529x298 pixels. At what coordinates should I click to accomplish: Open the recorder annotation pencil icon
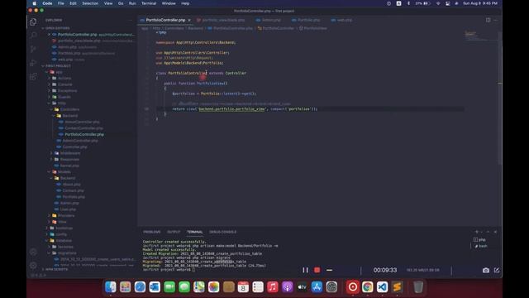(x=497, y=270)
